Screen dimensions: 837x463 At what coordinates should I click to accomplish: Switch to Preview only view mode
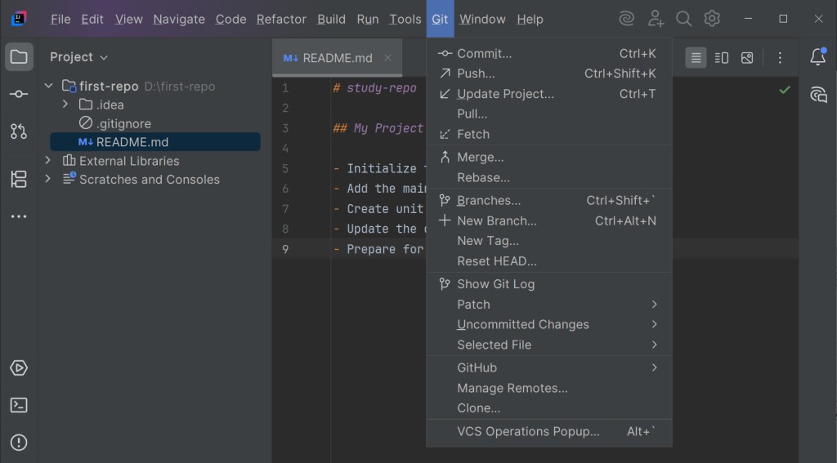click(747, 58)
